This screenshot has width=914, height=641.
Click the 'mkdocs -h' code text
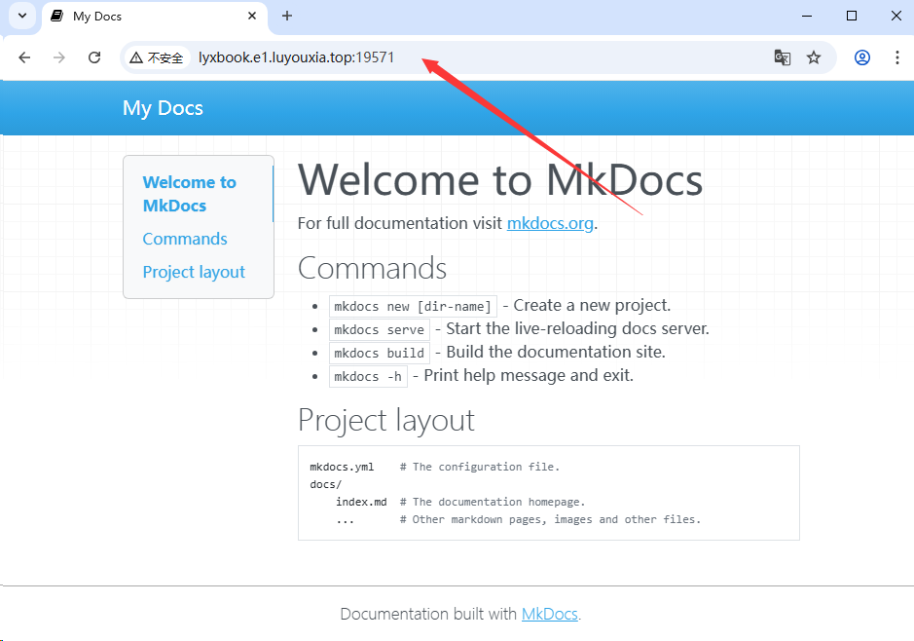[x=368, y=376]
